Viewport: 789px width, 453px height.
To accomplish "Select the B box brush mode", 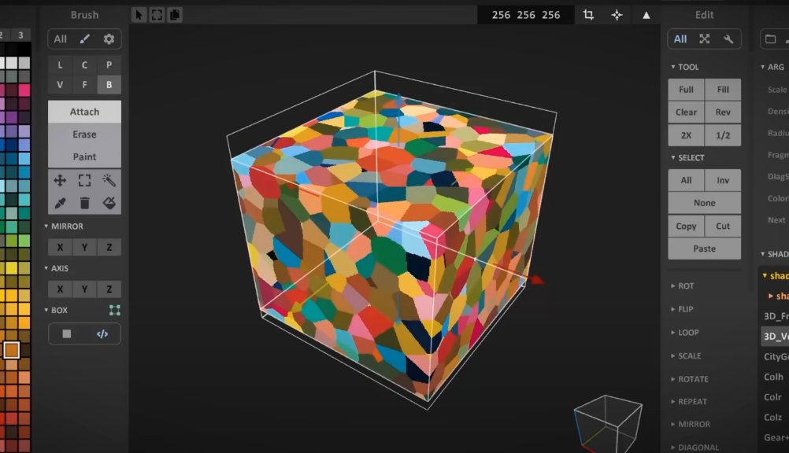I will click(x=109, y=84).
